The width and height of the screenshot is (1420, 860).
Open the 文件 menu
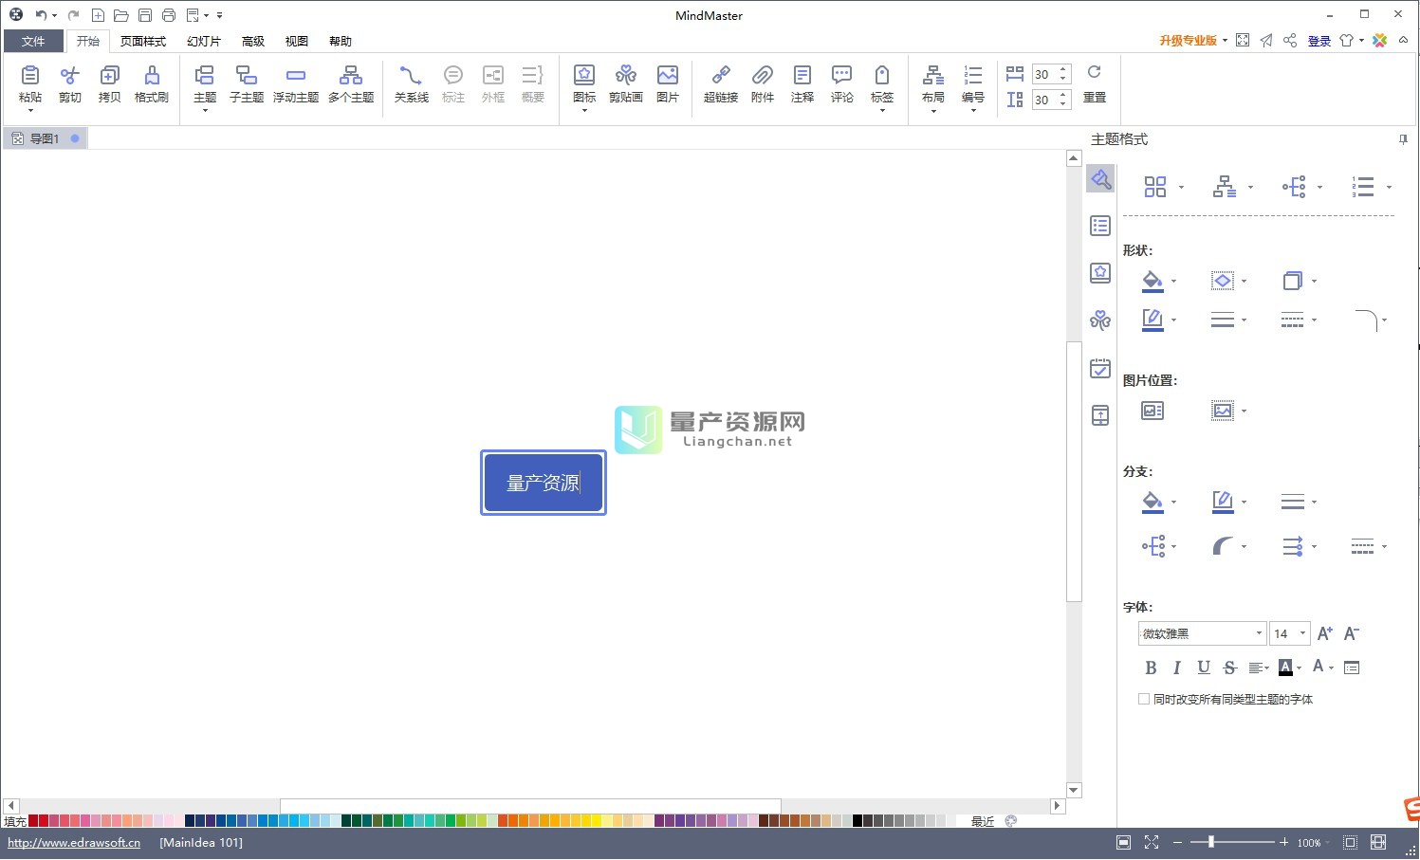click(x=33, y=41)
